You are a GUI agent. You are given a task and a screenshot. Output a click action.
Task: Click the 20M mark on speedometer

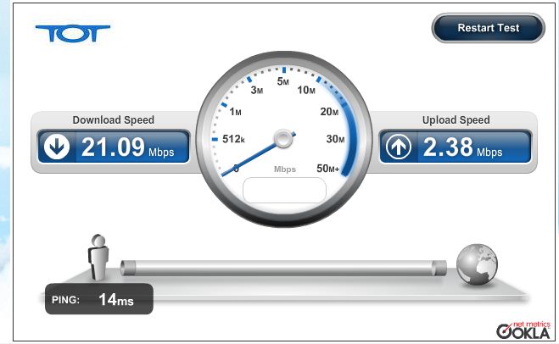point(329,112)
